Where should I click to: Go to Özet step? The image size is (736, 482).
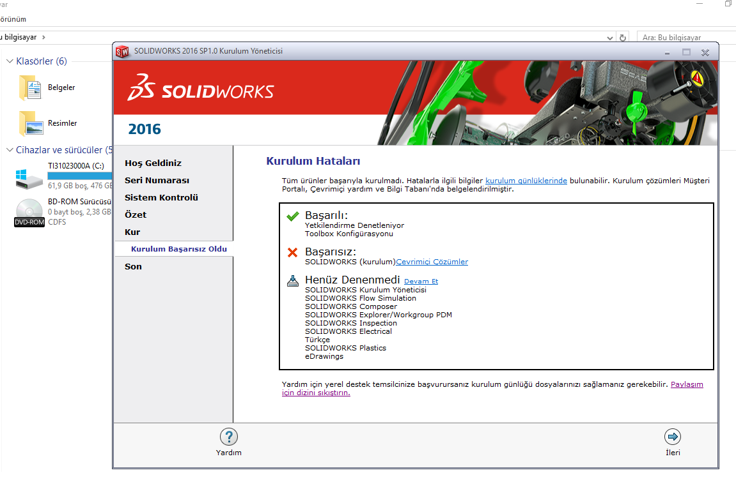(135, 215)
